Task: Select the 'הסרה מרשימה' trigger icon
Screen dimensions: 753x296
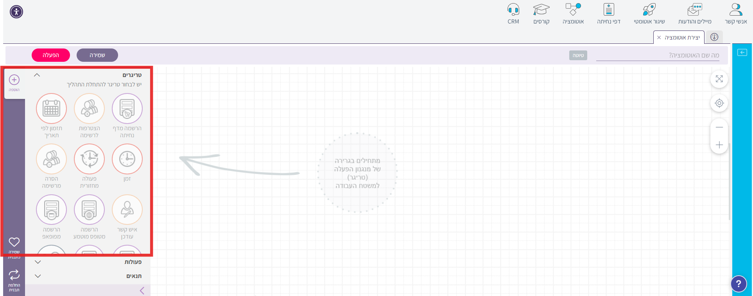Action: (51, 159)
